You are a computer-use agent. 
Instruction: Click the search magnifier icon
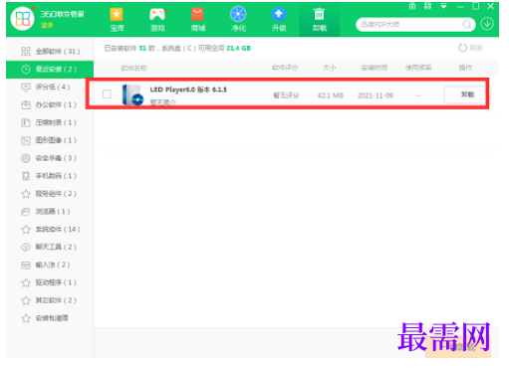[467, 25]
